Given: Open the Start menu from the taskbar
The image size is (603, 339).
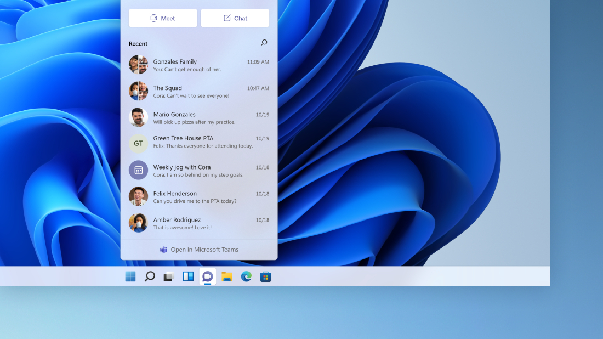Looking at the screenshot, I should [130, 276].
